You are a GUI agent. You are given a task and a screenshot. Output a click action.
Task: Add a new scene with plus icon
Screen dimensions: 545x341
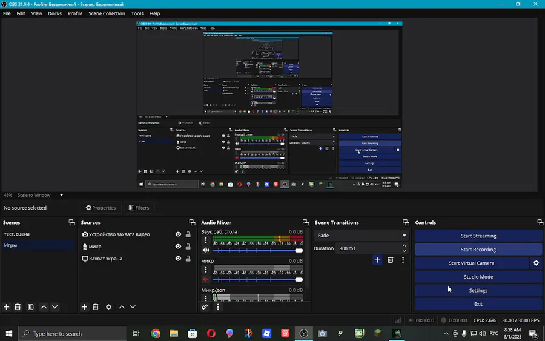click(x=6, y=307)
